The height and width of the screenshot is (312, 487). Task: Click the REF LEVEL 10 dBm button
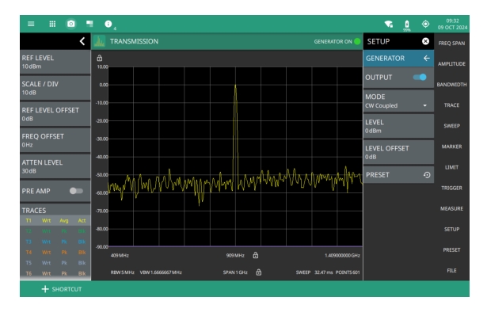(55, 62)
